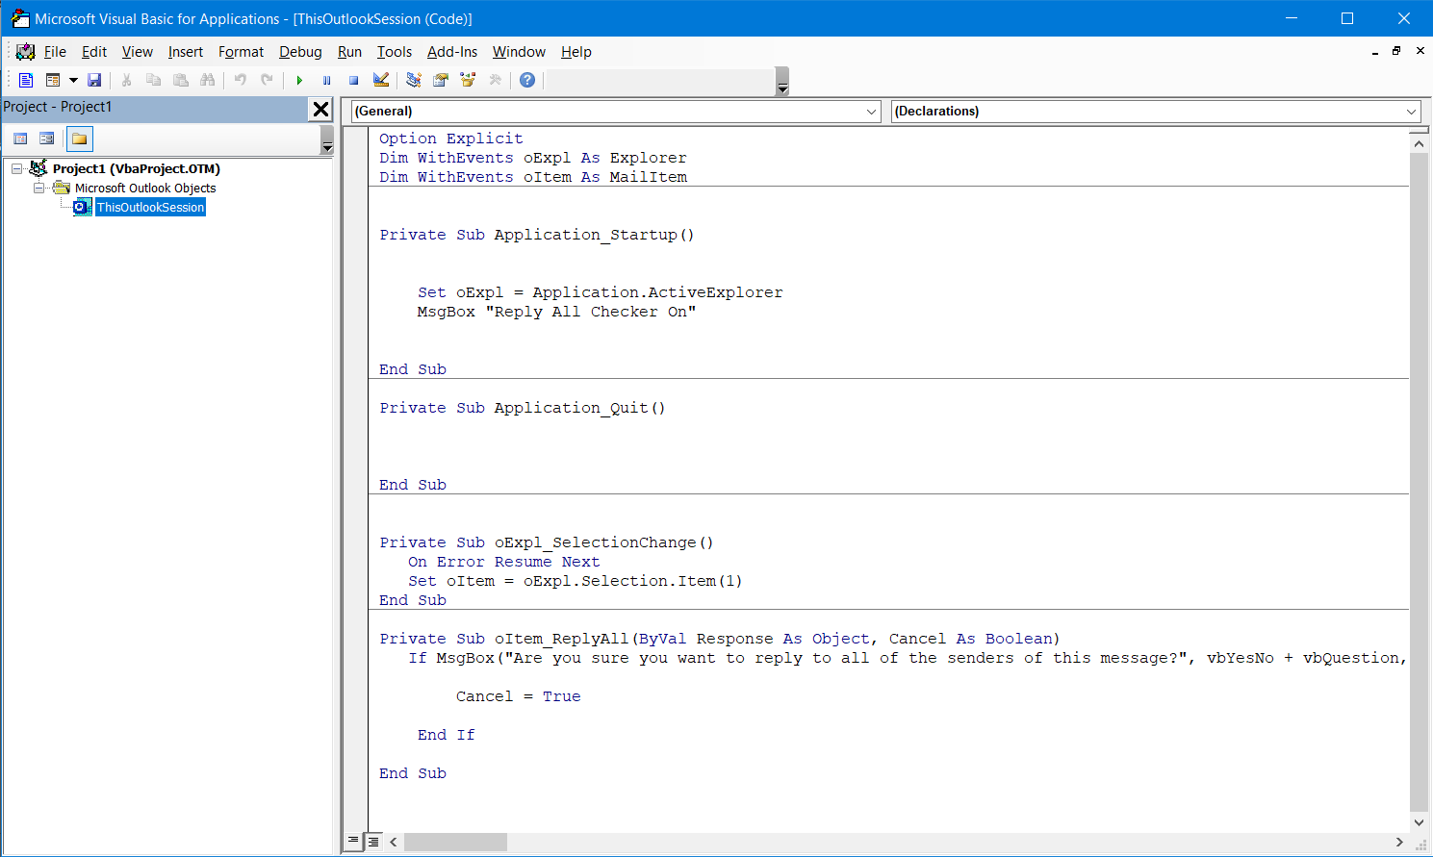The image size is (1433, 857).
Task: Restore inner code window button
Action: point(1396,51)
